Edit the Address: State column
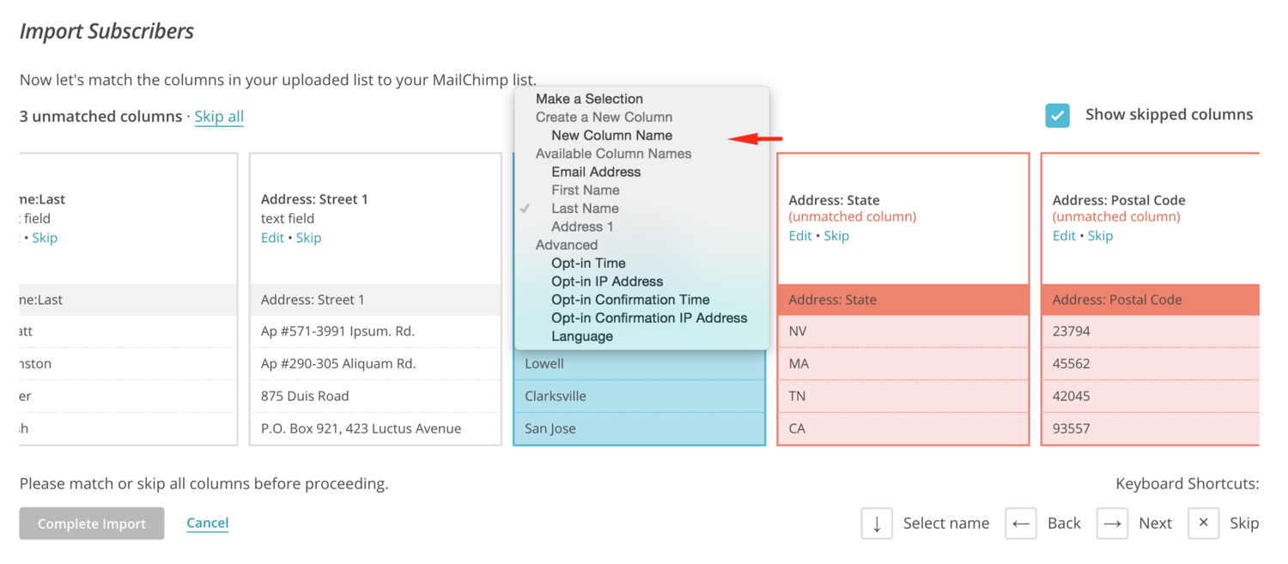Viewport: 1288px width, 564px height. click(x=799, y=236)
